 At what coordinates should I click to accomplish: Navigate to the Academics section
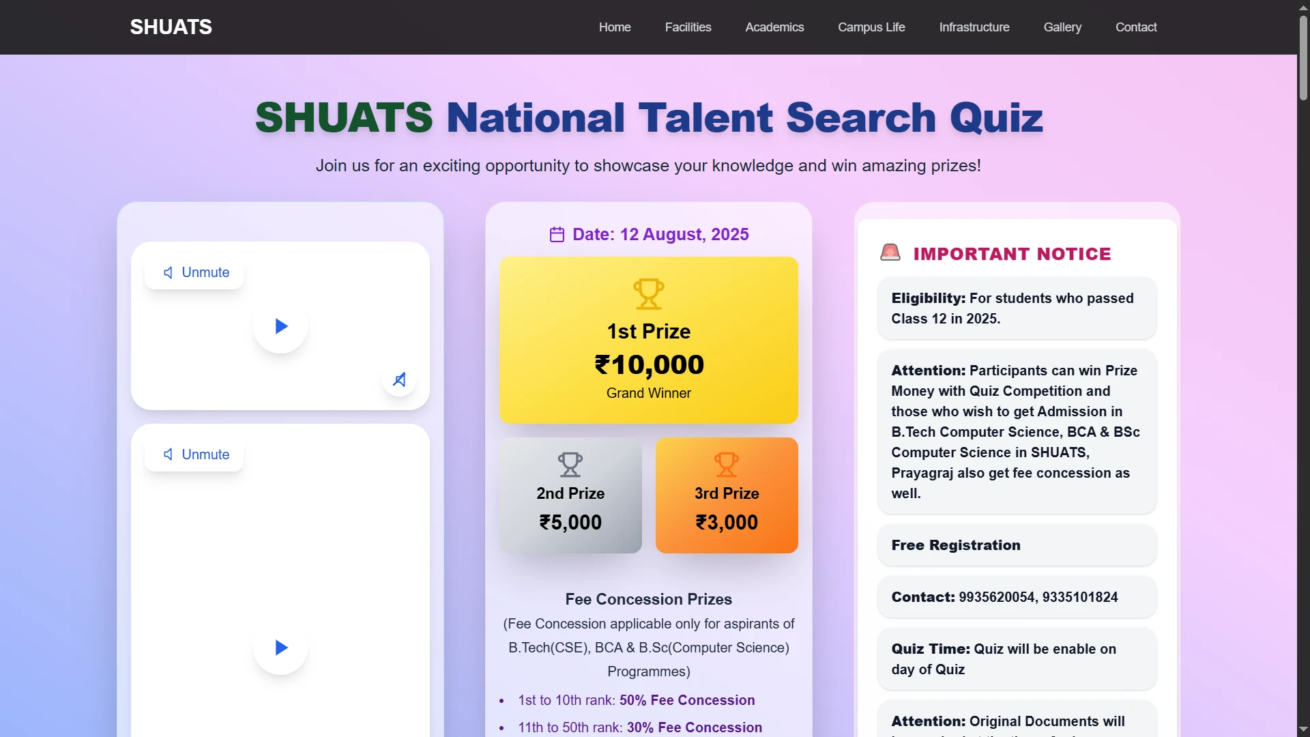coord(774,27)
